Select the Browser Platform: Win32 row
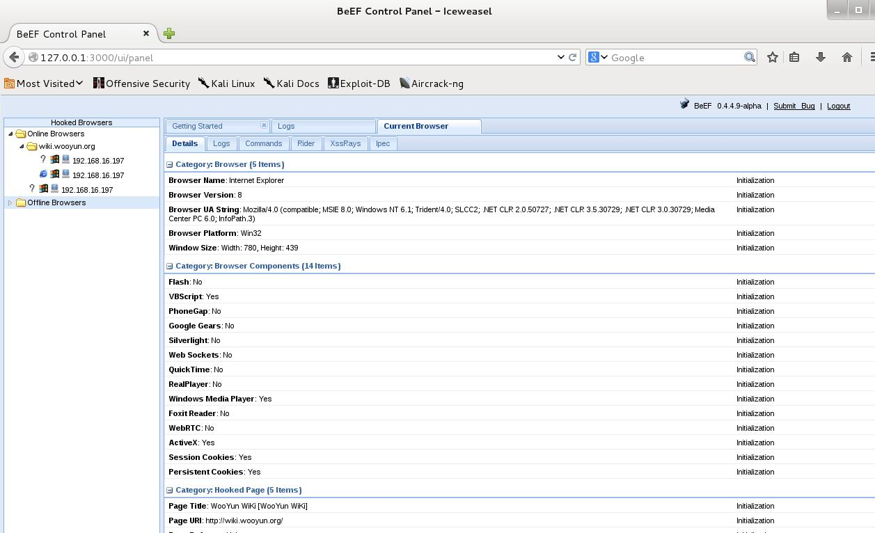Screen dimensions: 875x533 [x=520, y=233]
